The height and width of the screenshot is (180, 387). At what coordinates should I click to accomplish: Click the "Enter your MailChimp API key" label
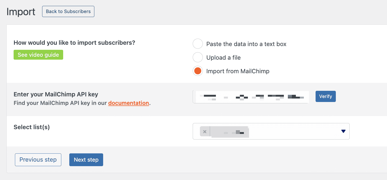click(x=56, y=94)
